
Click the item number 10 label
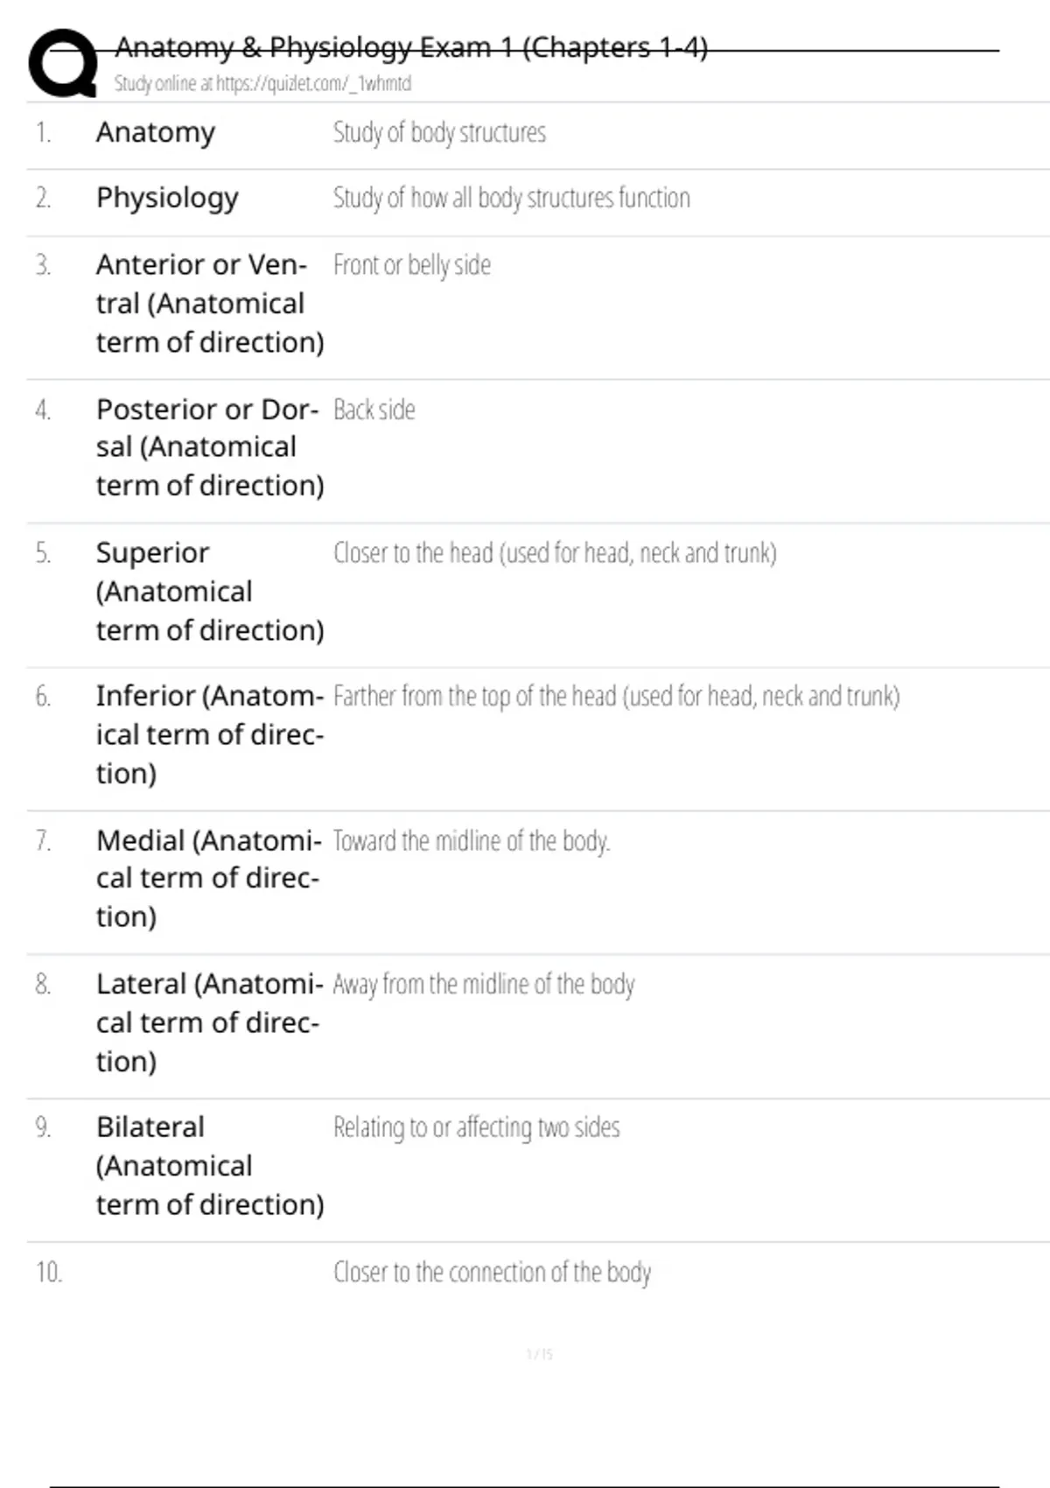pyautogui.click(x=49, y=1272)
